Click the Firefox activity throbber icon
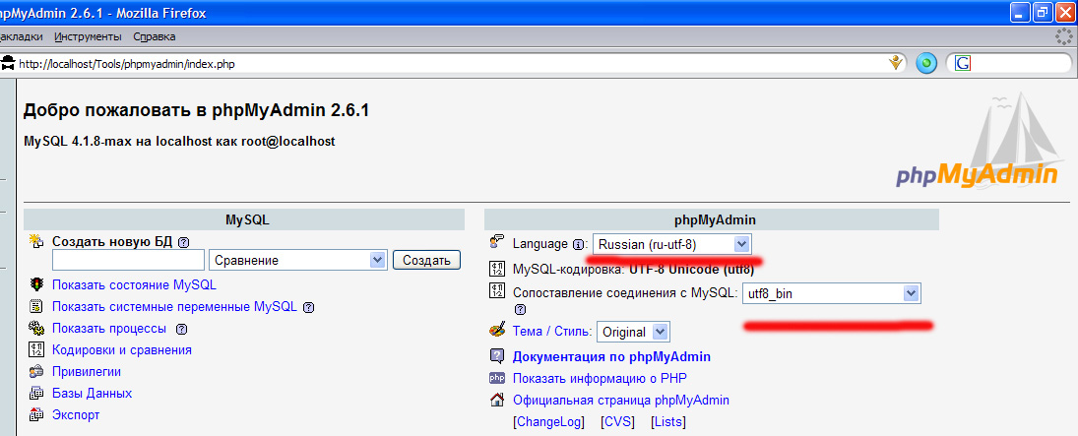Image resolution: width=1078 pixels, height=436 pixels. [1065, 35]
